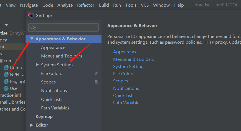Select User class in project tree
This screenshot has height=131, width=241.
pyautogui.click(x=14, y=88)
